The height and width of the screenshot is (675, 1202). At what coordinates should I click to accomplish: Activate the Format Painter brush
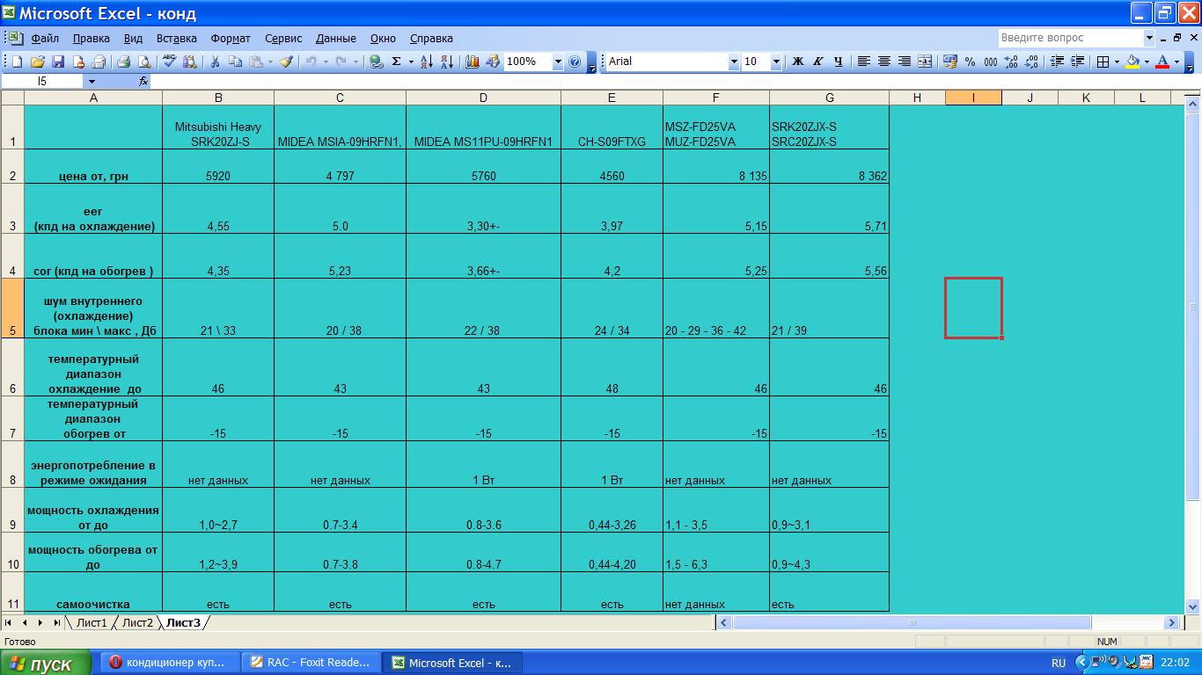(287, 62)
